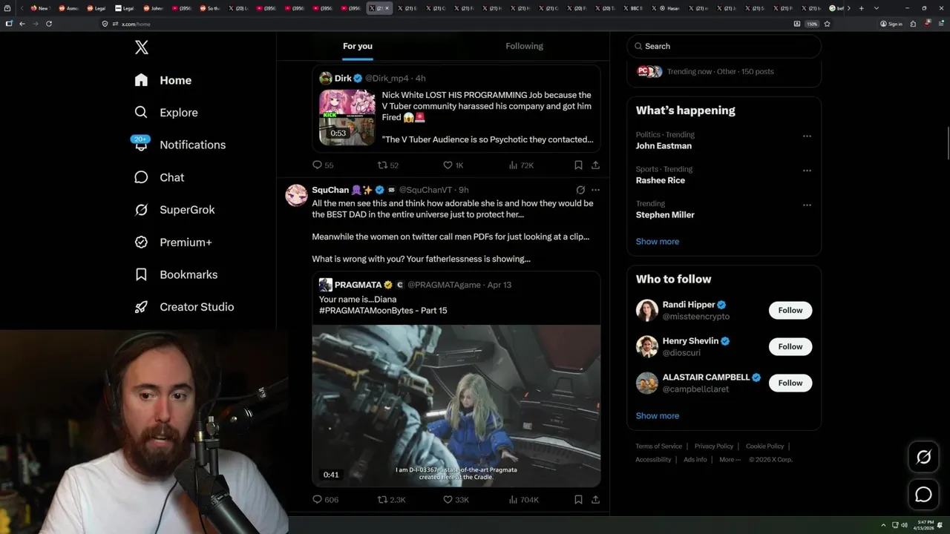Click the X logo icon
Screen dimensions: 950x534
(142, 47)
